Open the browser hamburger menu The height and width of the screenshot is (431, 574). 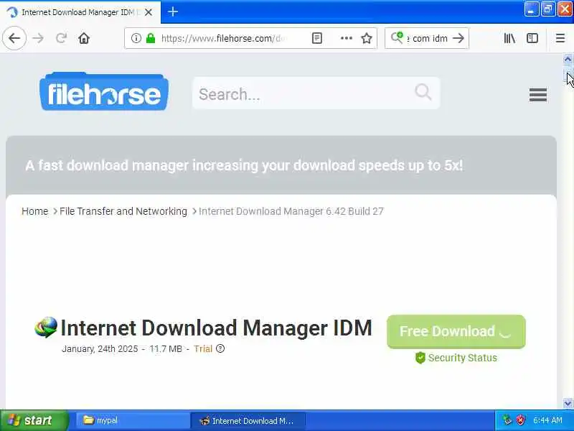(560, 38)
